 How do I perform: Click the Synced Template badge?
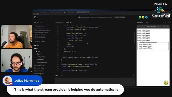120,17
